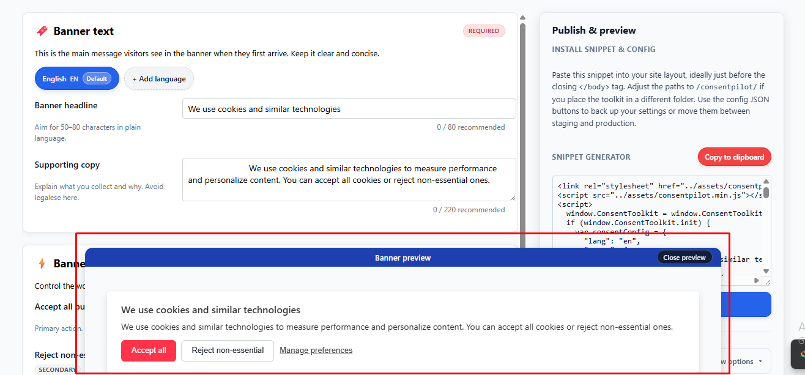This screenshot has height=375, width=805.
Task: Click the REQUIRED badge in Banner text card
Action: 484,31
